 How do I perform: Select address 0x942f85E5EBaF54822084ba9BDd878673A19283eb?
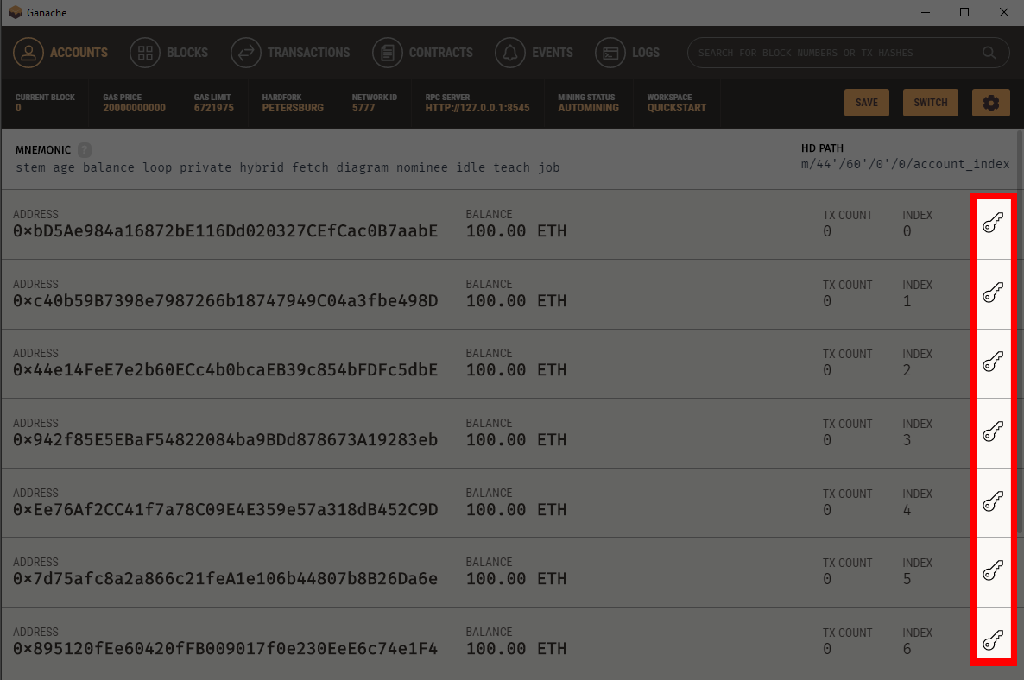point(225,440)
